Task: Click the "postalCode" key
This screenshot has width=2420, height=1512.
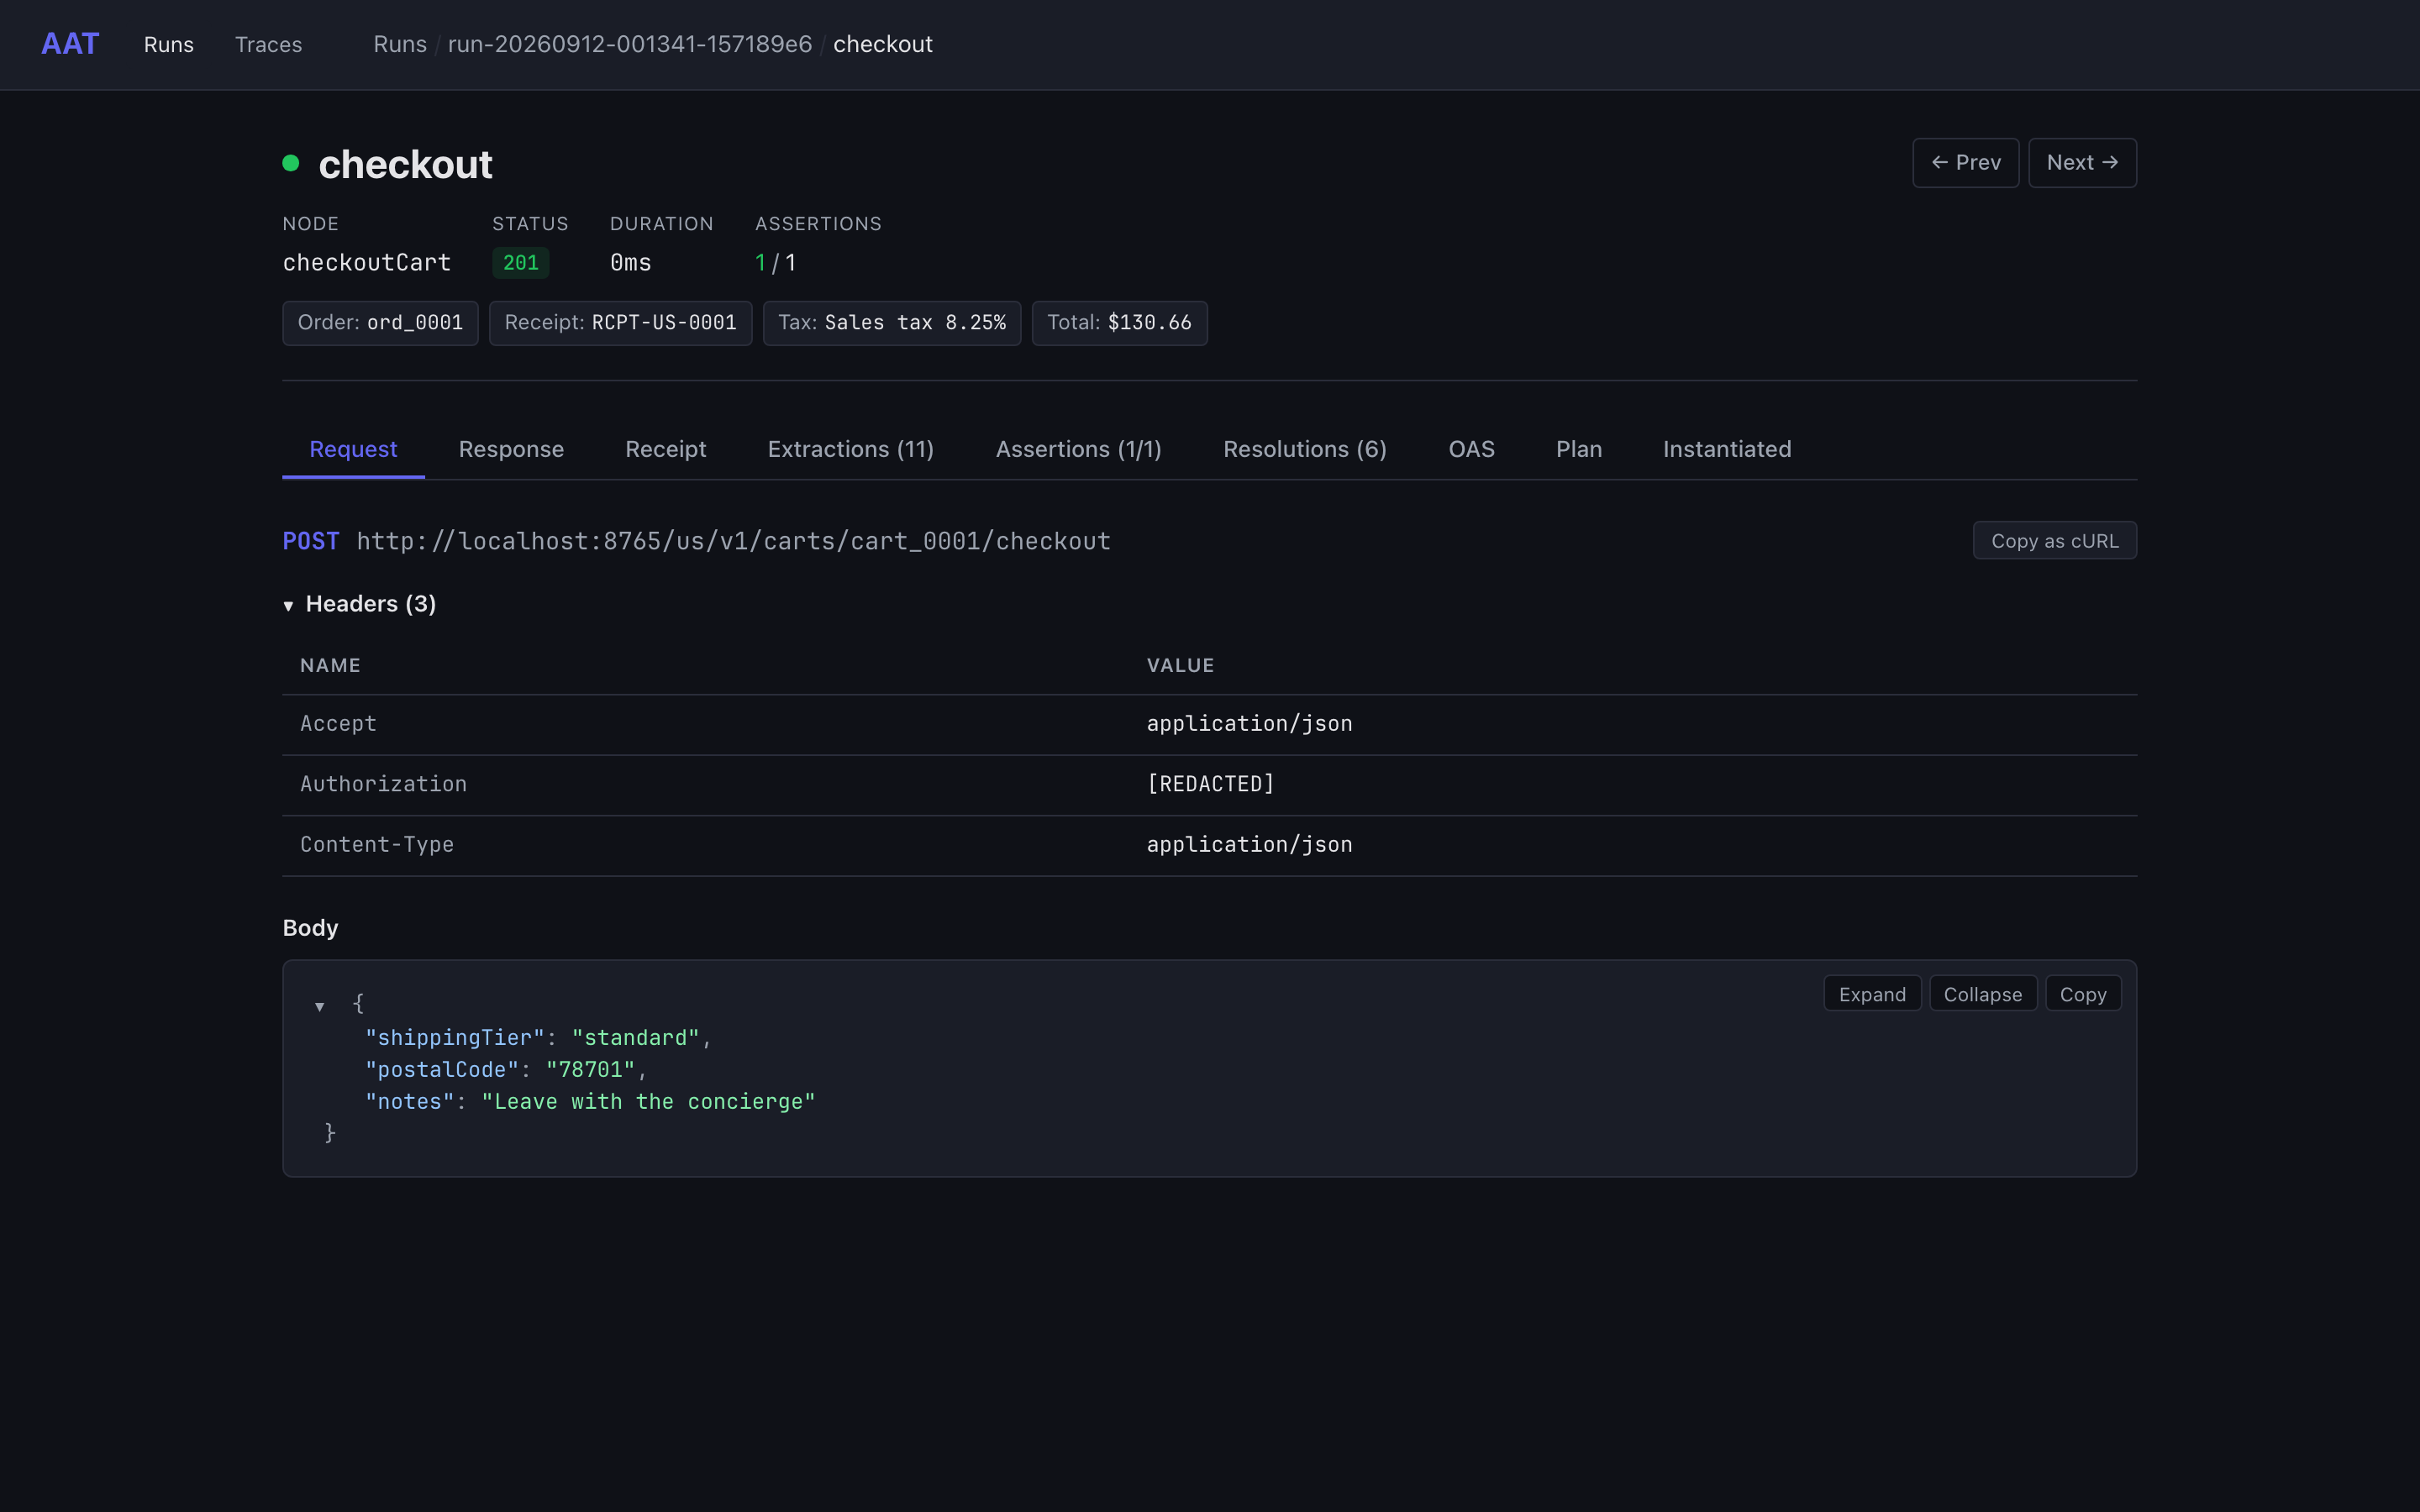Action: [441, 1070]
